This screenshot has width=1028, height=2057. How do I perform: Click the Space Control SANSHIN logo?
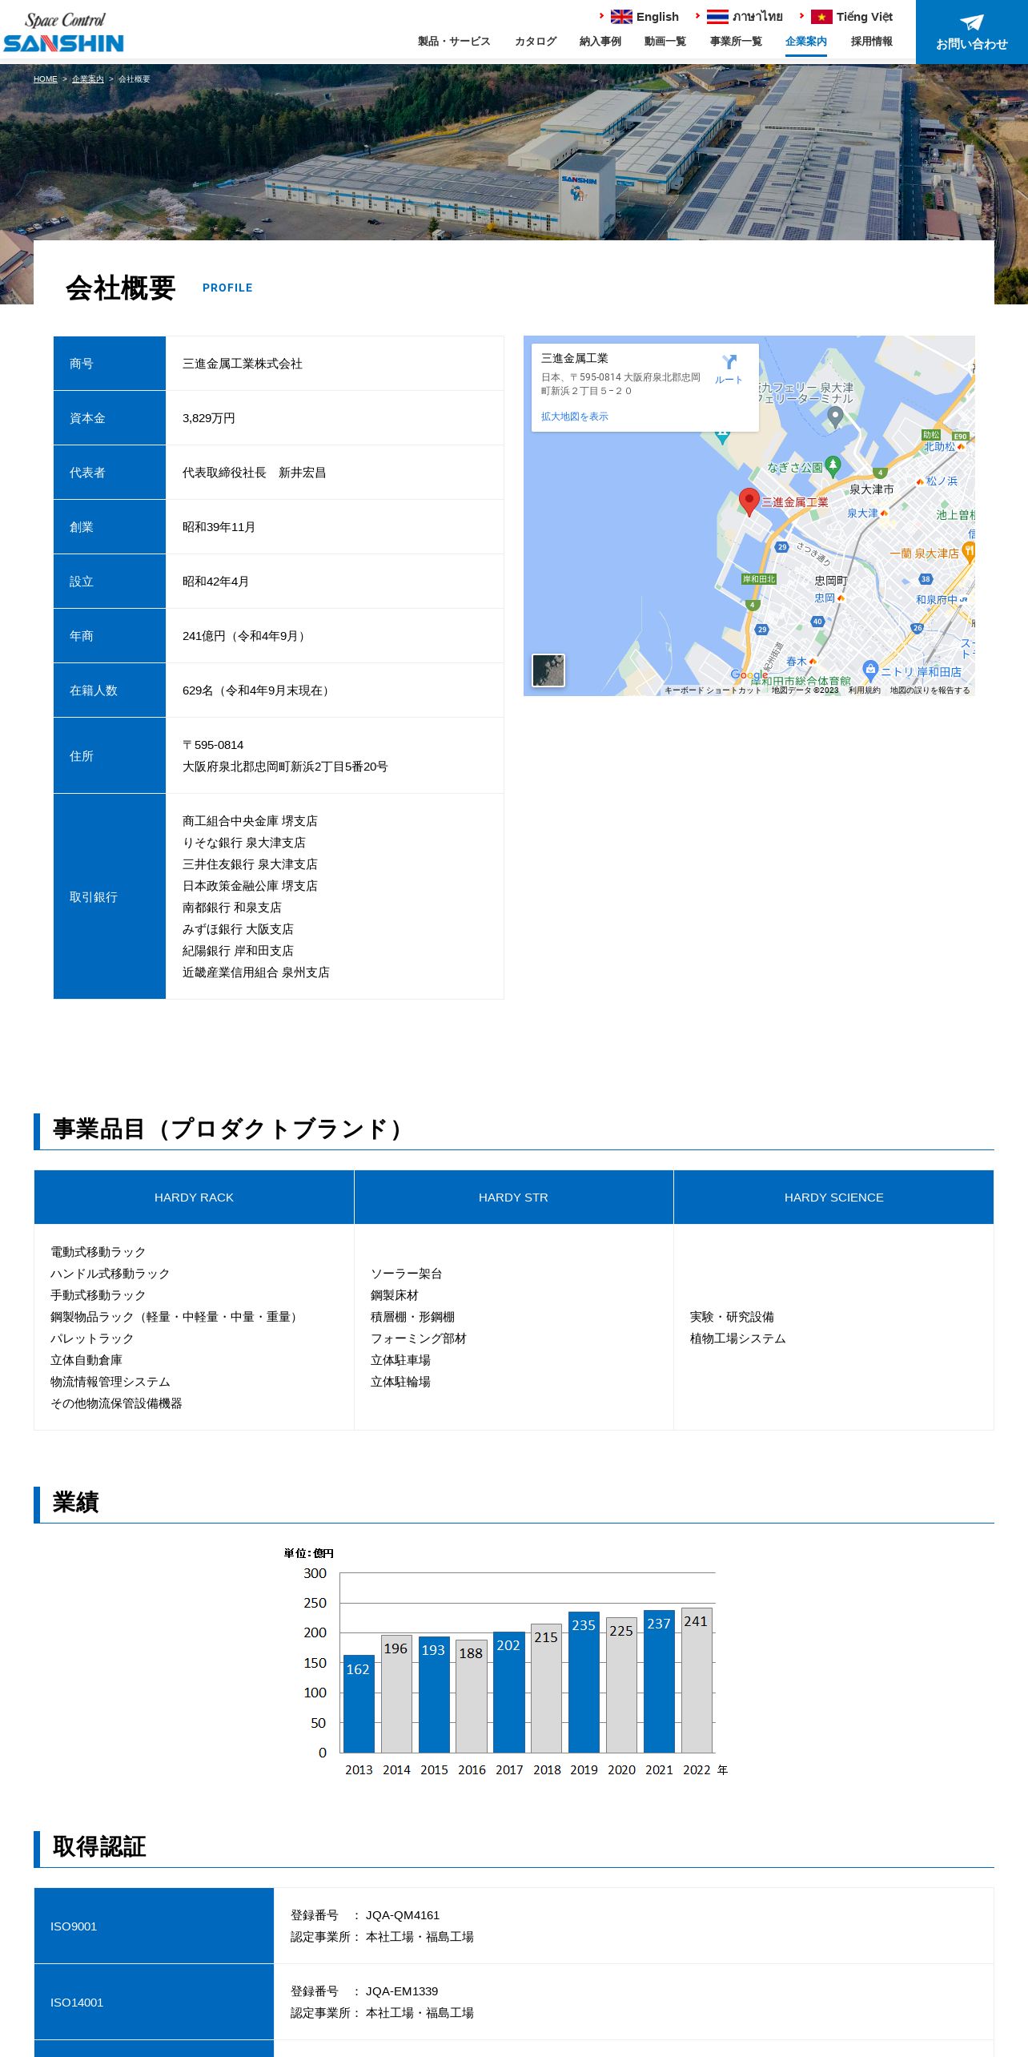click(64, 32)
